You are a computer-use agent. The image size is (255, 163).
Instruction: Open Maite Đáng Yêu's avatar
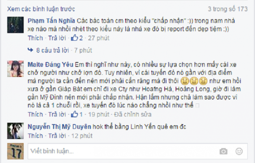[x=15, y=69]
